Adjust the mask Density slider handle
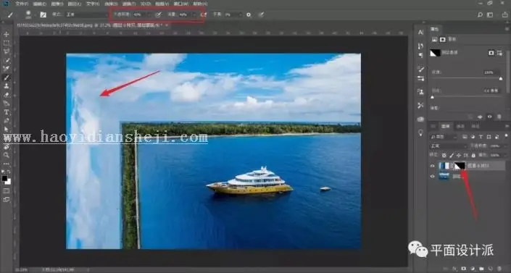This screenshot has width=511, height=273. 501,78
